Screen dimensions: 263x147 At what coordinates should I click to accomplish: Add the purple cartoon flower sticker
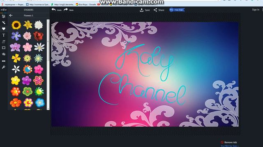pyautogui.click(x=27, y=80)
